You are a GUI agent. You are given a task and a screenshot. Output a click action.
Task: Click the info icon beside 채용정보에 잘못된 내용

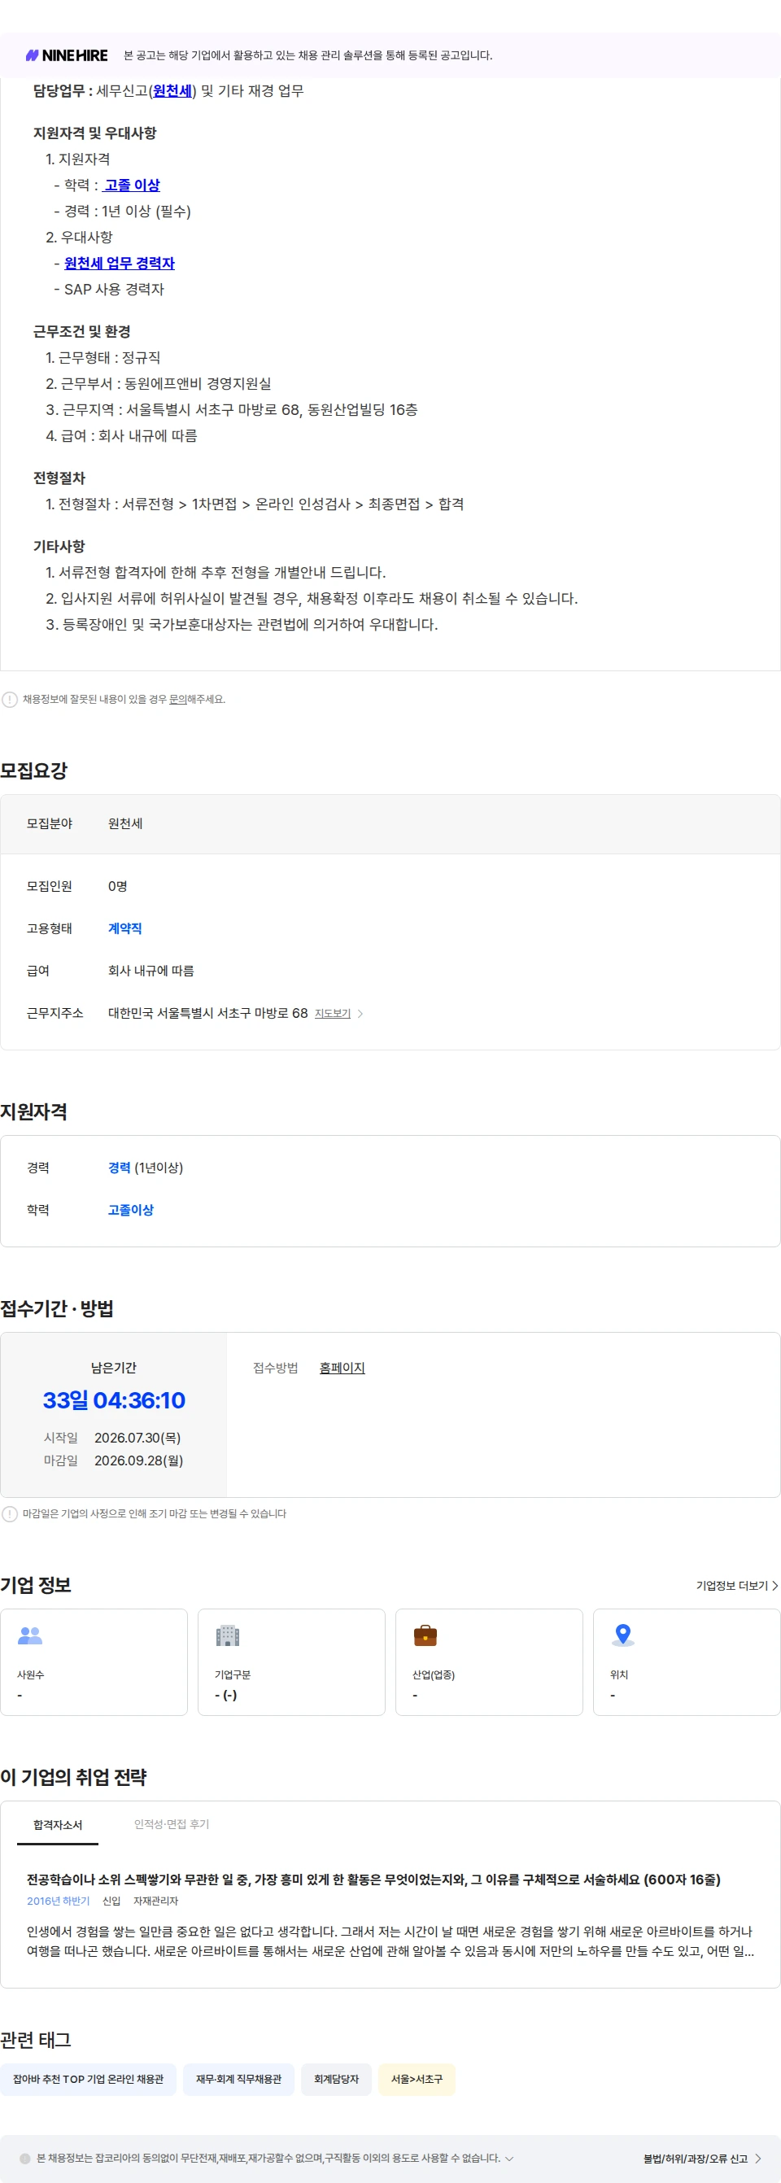click(9, 699)
